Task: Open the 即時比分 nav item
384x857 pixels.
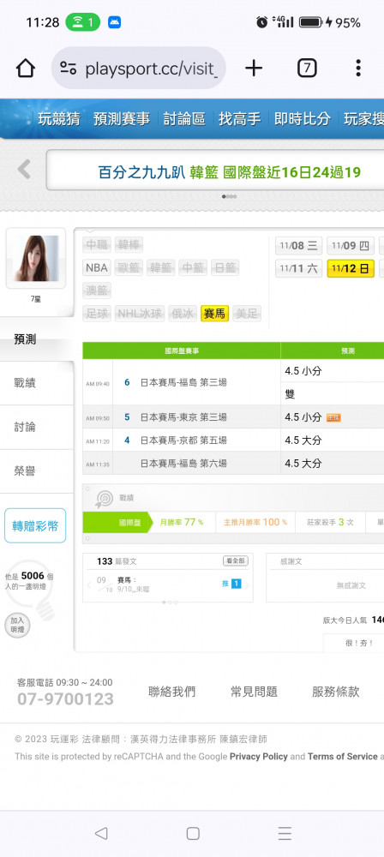Action: (303, 118)
